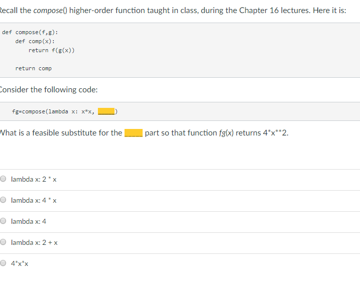Image resolution: width=360 pixels, height=281 pixels.
Task: Click the answer text 'lambda x: 2 * x'
Action: coord(34,179)
